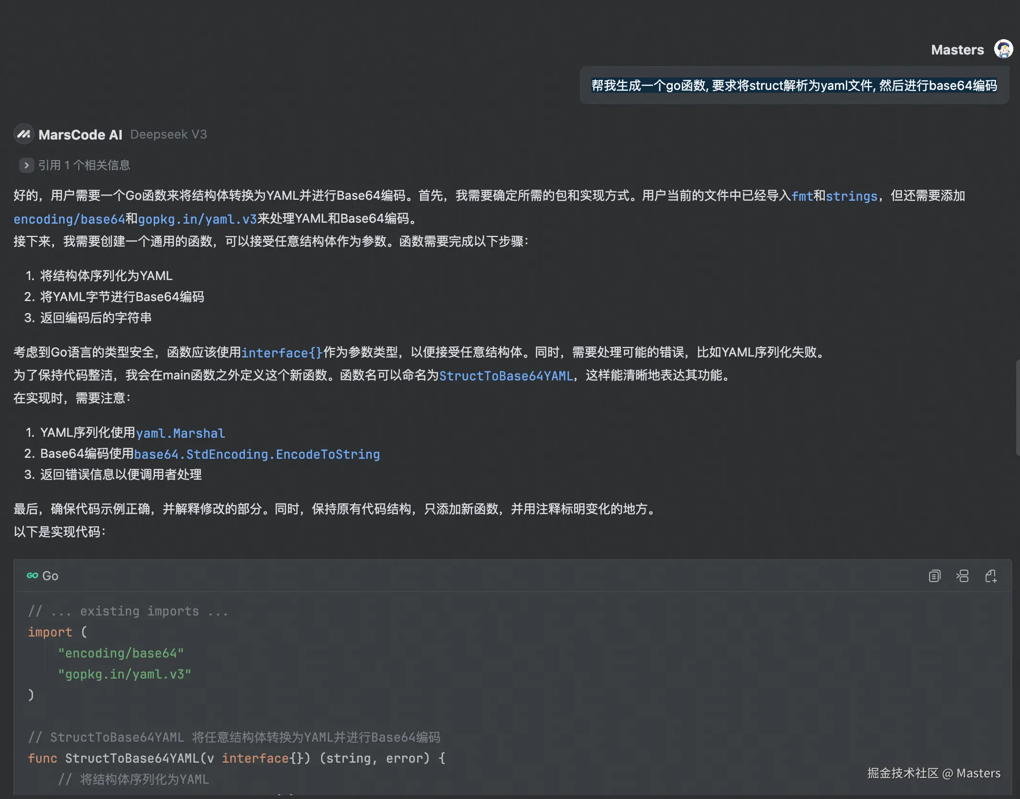1020x799 pixels.
Task: Insert the code into the editor
Action: (x=962, y=576)
